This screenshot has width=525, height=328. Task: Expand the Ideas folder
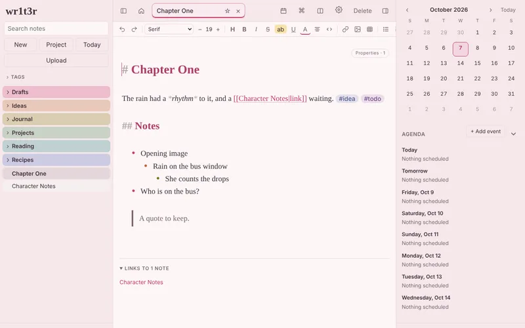[56, 106]
